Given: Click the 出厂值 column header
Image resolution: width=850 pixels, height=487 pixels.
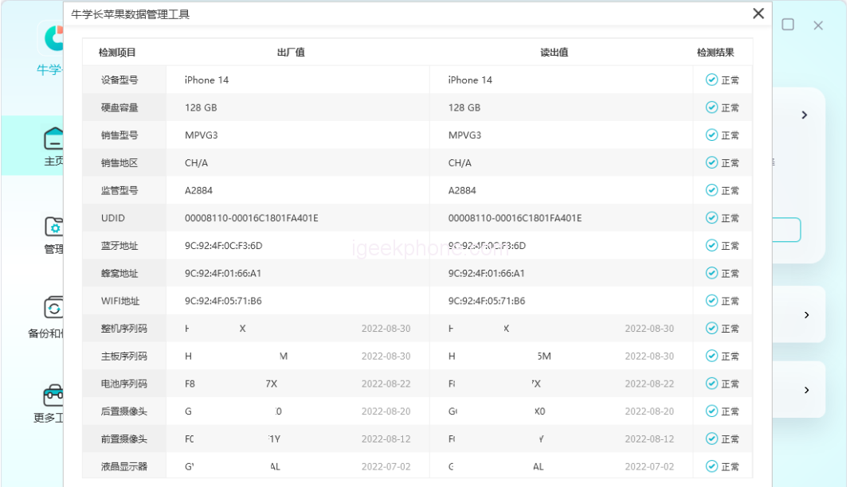Looking at the screenshot, I should tap(291, 53).
